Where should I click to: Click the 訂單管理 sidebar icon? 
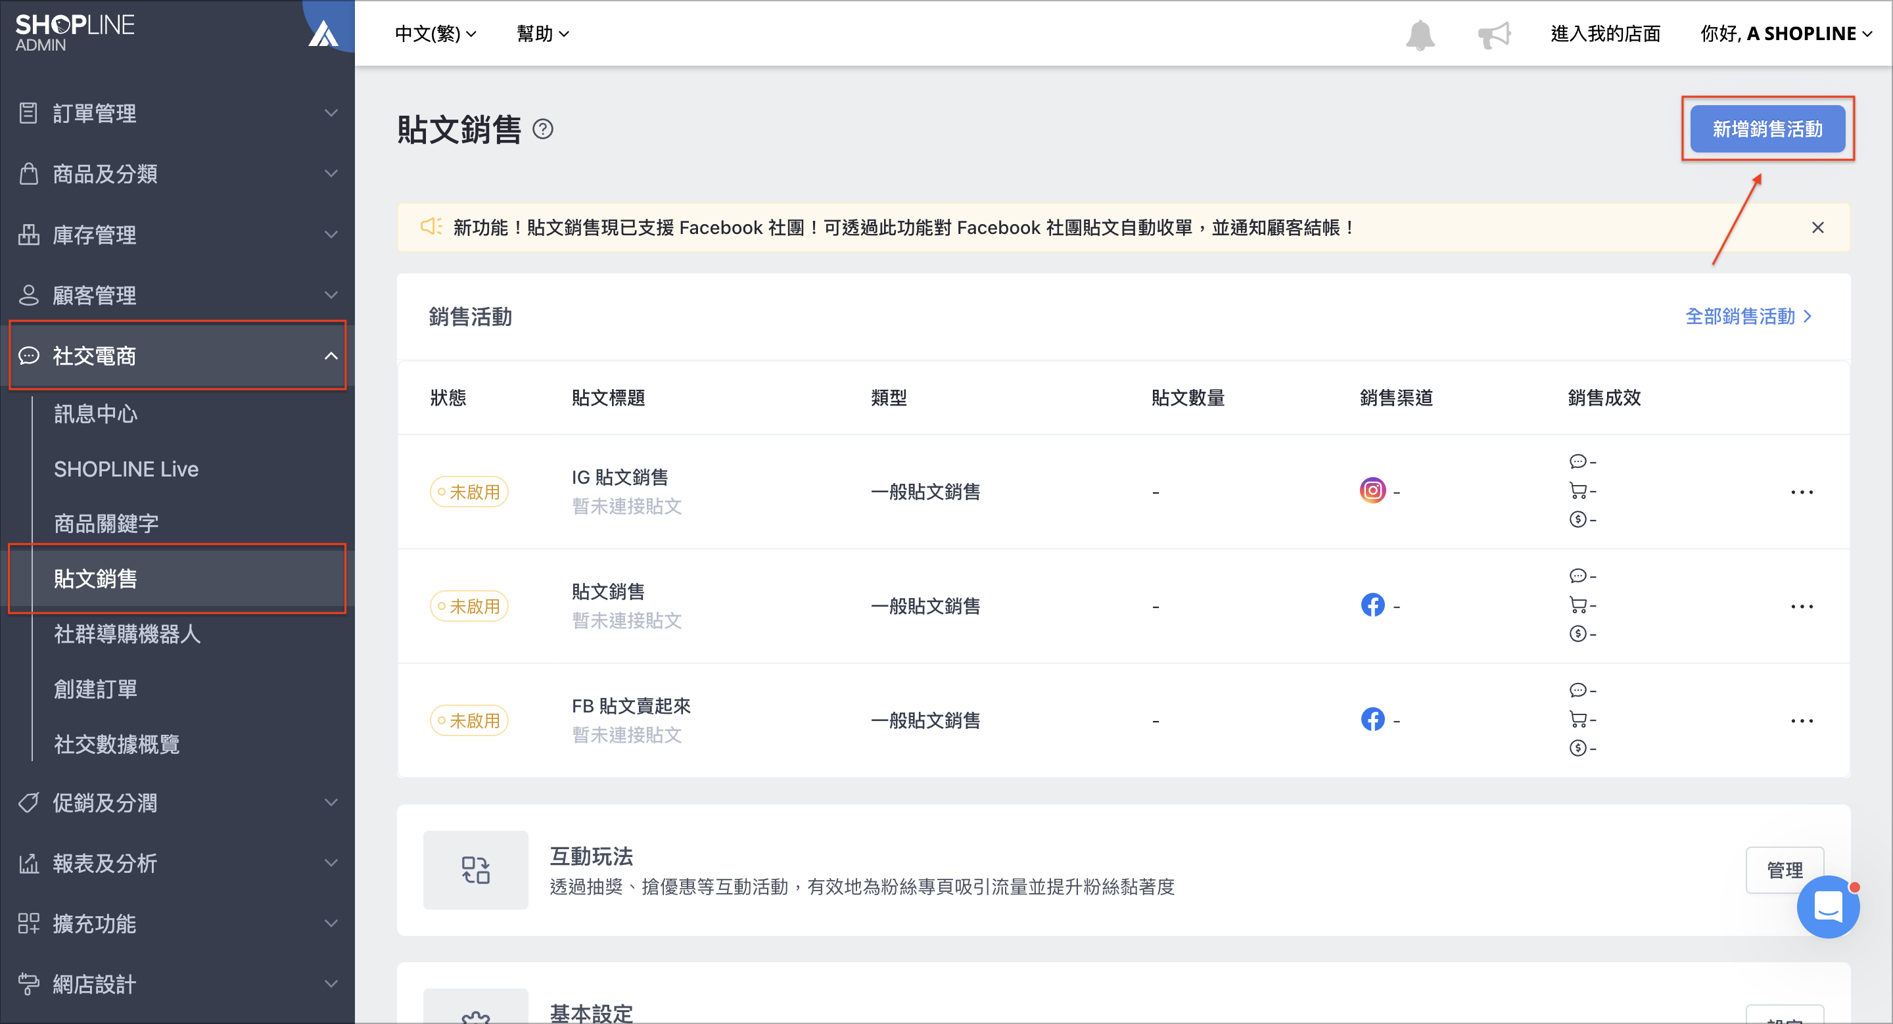[28, 113]
